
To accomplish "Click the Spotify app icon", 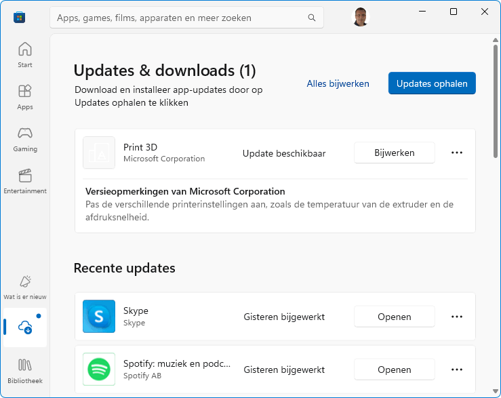I will [x=99, y=370].
